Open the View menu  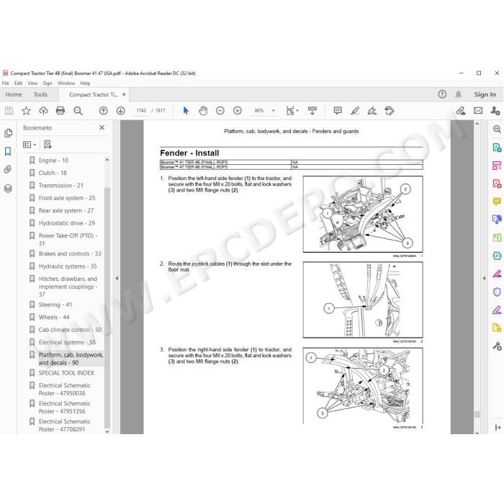32,83
